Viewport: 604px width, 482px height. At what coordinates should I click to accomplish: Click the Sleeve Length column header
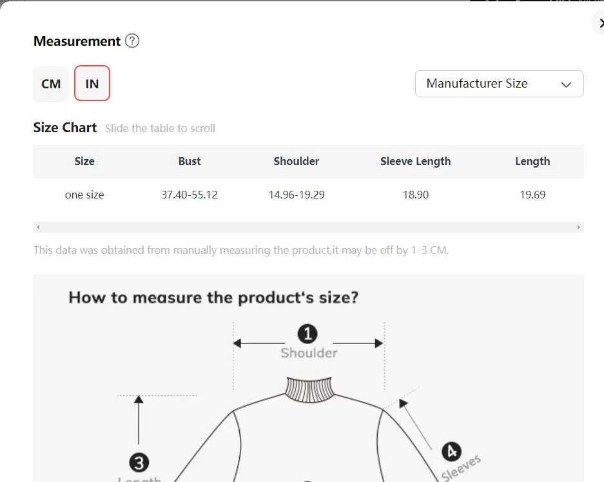(x=415, y=162)
